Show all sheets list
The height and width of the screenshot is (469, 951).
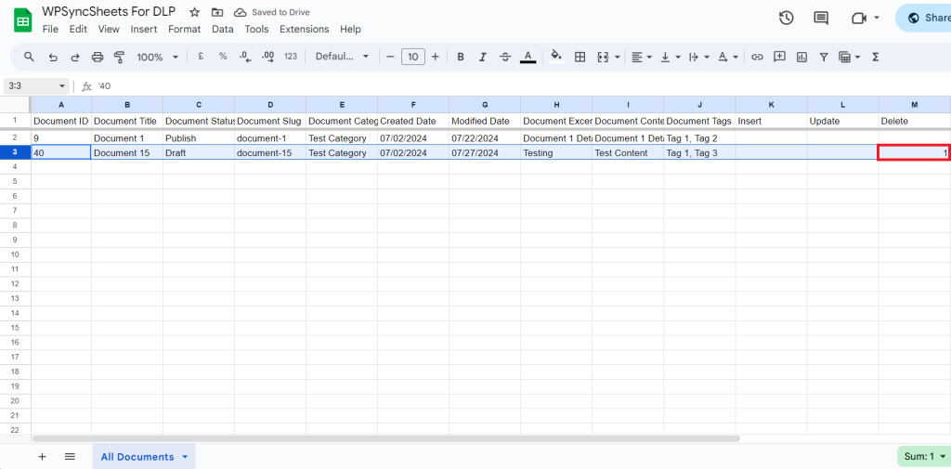point(70,457)
